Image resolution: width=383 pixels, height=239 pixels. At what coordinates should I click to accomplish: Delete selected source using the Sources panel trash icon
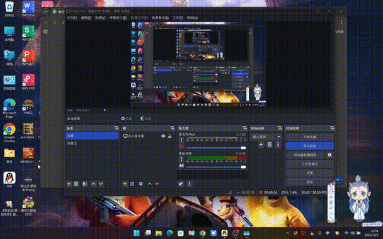132,184
